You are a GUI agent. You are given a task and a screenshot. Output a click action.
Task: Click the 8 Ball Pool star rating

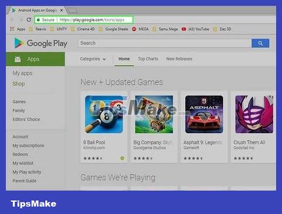click(x=93, y=158)
